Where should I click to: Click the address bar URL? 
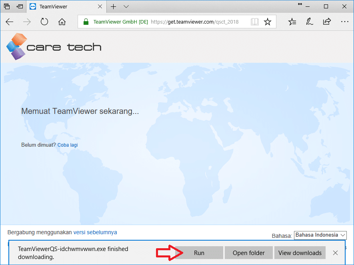195,22
